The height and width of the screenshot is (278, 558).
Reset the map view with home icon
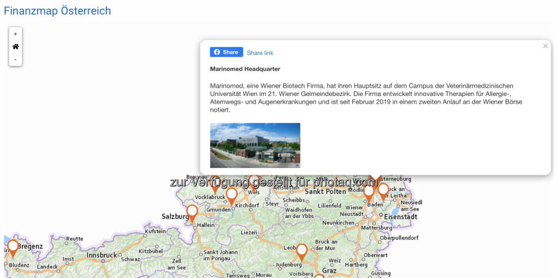tap(15, 47)
